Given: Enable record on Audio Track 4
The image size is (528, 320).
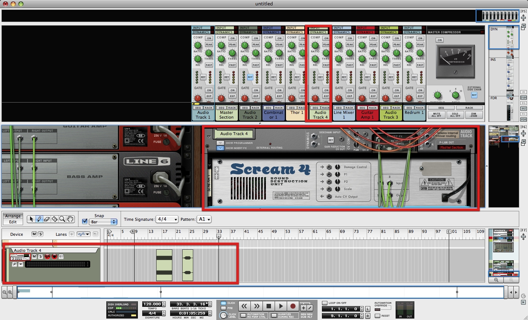Looking at the screenshot, I should (54, 257).
